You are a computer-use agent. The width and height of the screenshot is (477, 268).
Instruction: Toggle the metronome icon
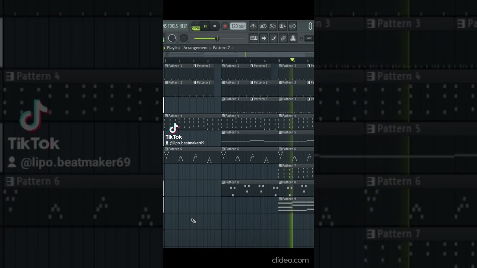(253, 26)
